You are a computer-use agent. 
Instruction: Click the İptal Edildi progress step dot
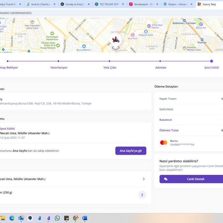[x=211, y=61]
